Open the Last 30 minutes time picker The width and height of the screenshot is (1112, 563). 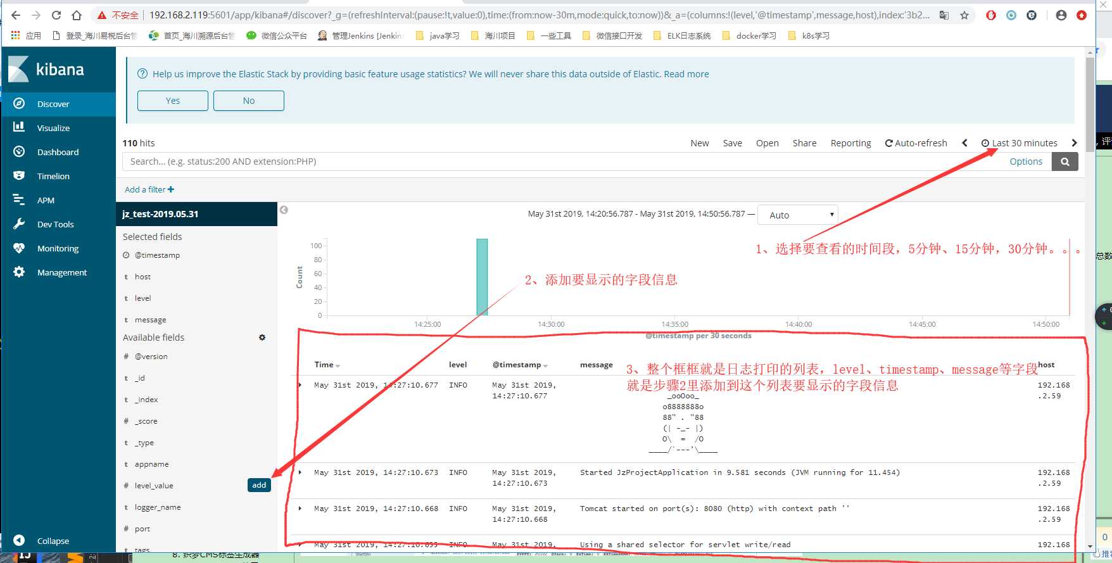(1020, 143)
